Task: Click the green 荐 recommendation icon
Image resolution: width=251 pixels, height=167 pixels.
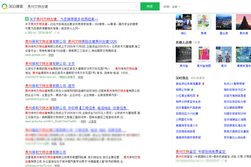Action: pos(27,19)
